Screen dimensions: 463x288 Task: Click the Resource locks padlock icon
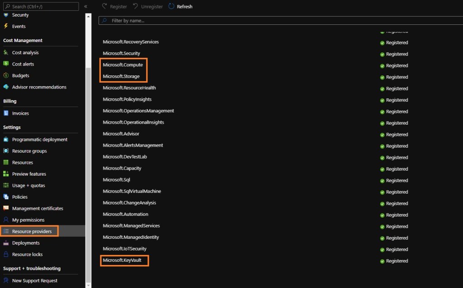[6, 254]
